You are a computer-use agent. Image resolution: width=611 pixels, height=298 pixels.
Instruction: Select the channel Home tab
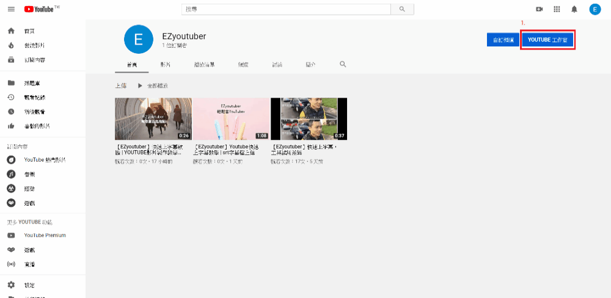click(132, 65)
